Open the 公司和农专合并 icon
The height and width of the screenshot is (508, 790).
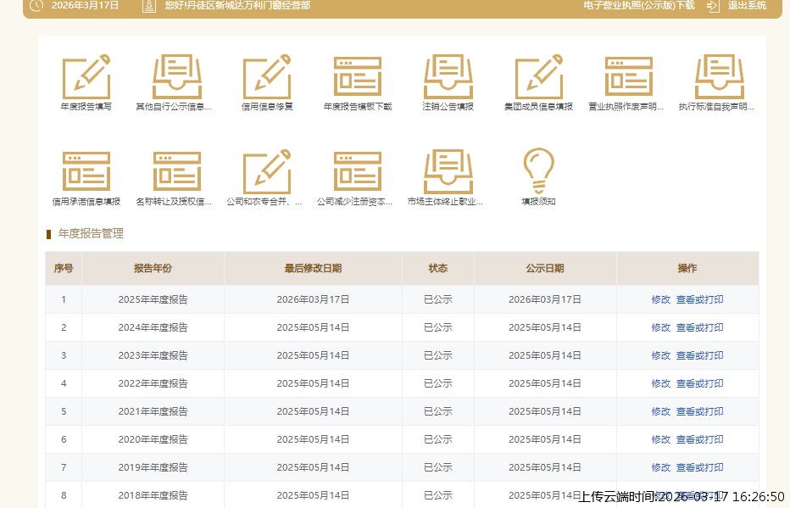click(267, 173)
